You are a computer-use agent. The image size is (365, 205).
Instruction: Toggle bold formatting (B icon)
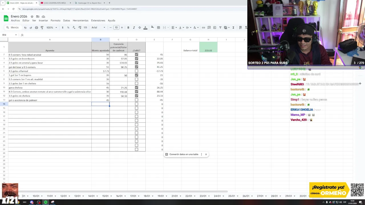[x=128, y=28]
